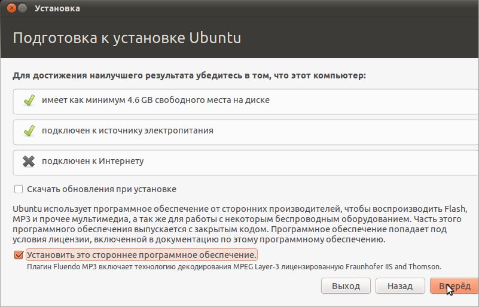Continue with the "Вперёд" button
This screenshot has height=307, width=479.
click(454, 286)
